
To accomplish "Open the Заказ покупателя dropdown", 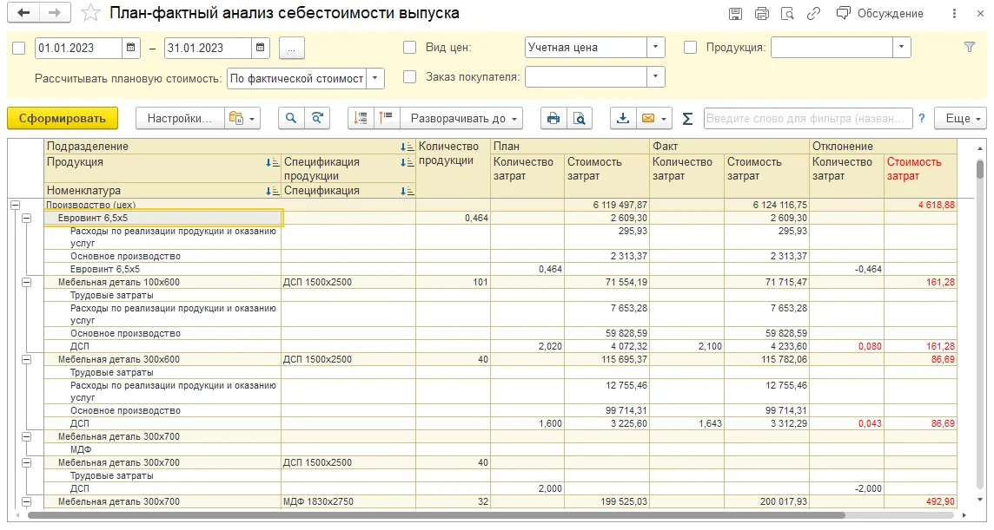I will (655, 76).
